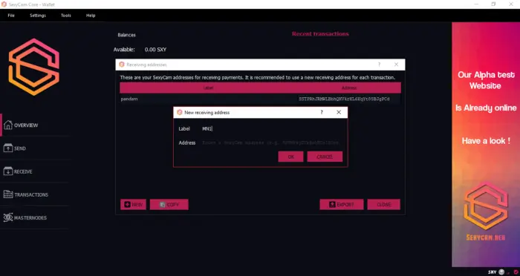Click into the Address input field

pos(272,142)
